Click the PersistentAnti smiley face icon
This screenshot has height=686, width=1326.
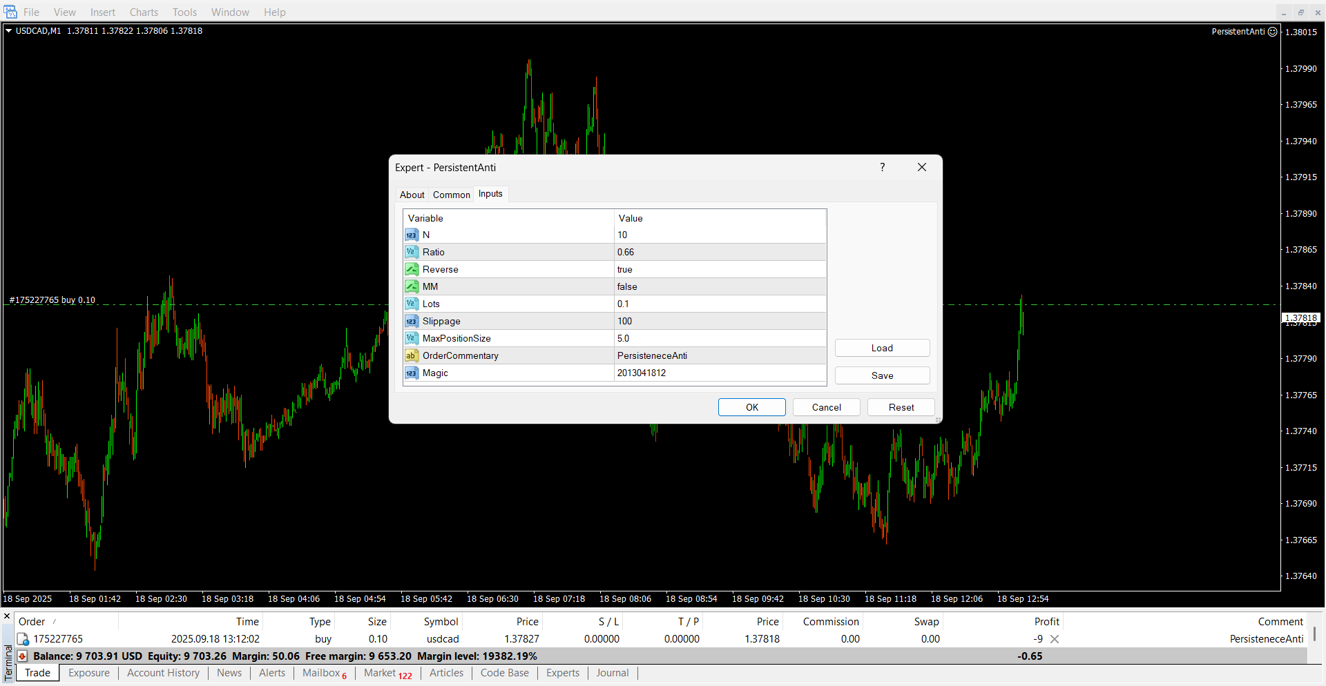coord(1273,32)
